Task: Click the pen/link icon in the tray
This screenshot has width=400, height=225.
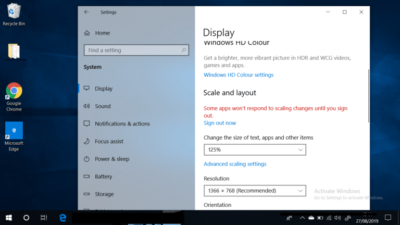Action: click(348, 218)
